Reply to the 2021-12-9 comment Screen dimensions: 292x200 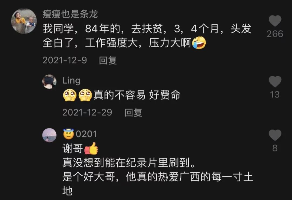pyautogui.click(x=108, y=60)
